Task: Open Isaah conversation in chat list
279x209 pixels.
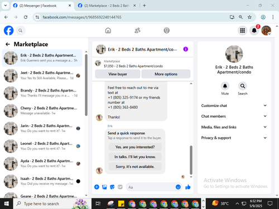Action: [42, 181]
